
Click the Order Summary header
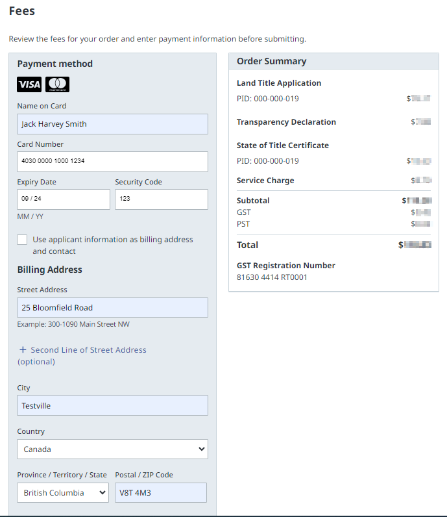[271, 61]
